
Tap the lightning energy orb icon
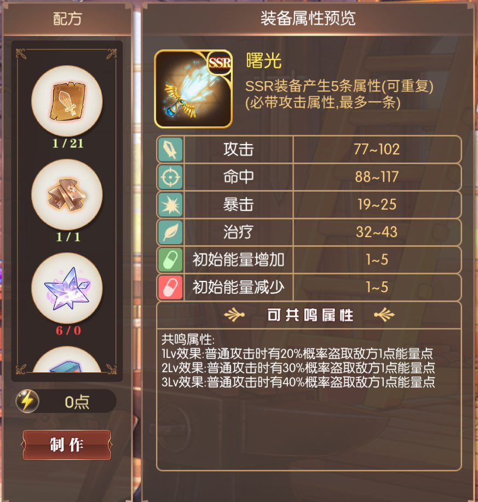(27, 401)
